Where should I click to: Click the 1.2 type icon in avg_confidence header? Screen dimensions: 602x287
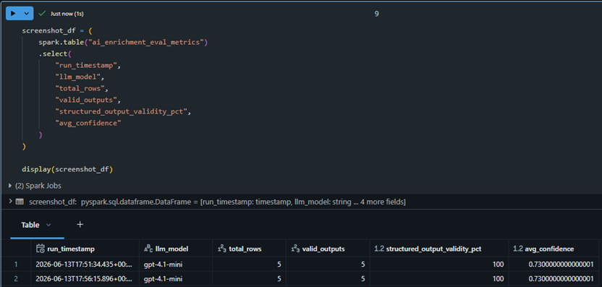[x=518, y=249]
